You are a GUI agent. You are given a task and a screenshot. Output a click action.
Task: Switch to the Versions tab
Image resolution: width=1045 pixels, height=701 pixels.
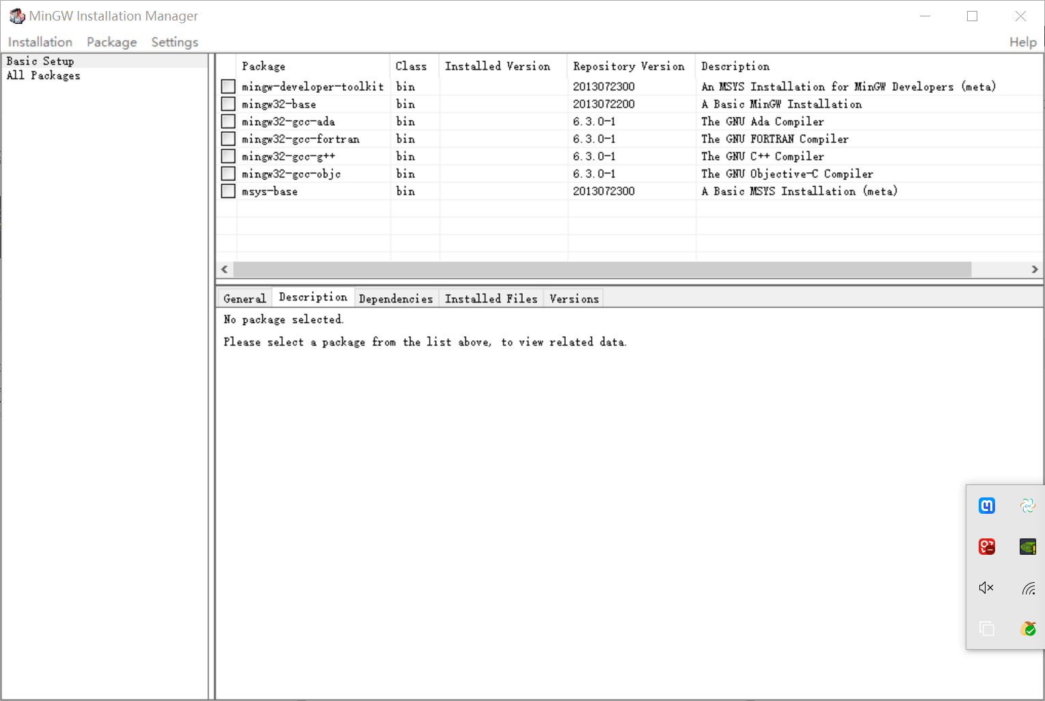[574, 299]
